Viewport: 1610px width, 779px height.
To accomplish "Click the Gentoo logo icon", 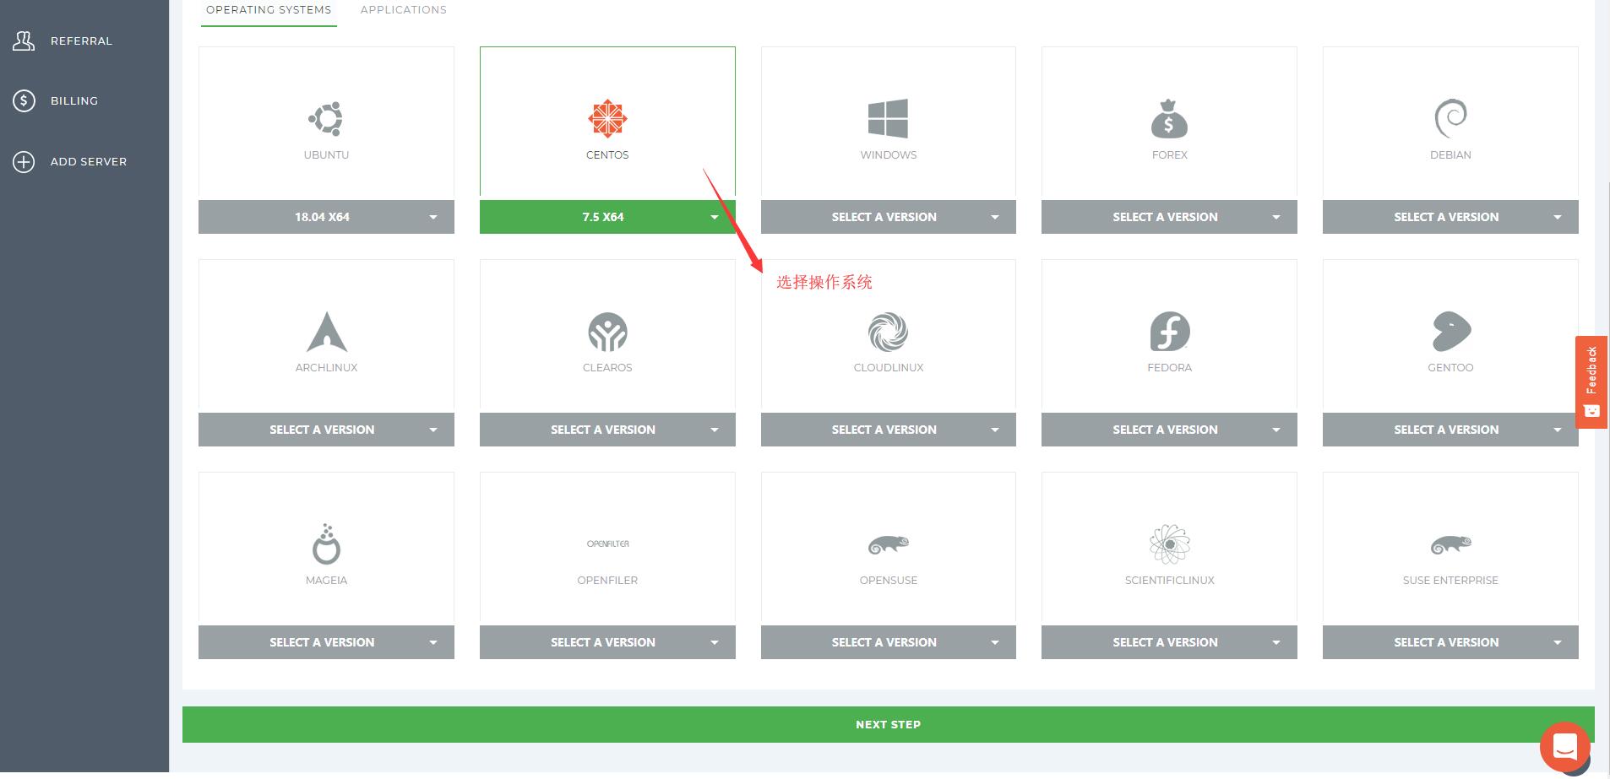I will (1451, 332).
